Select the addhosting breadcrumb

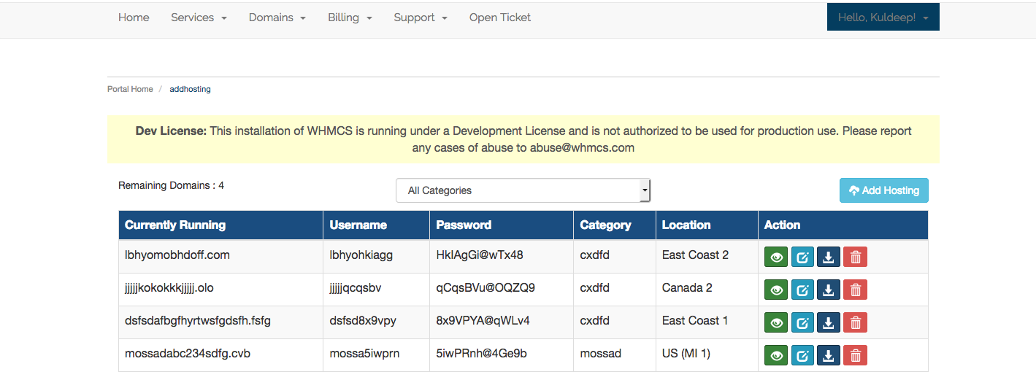190,89
